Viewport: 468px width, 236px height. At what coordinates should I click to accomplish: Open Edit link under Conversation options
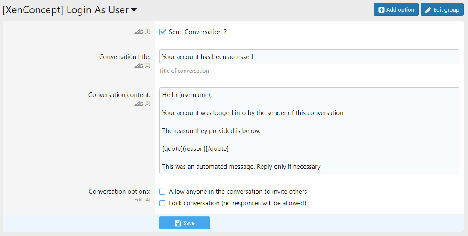pyautogui.click(x=138, y=200)
